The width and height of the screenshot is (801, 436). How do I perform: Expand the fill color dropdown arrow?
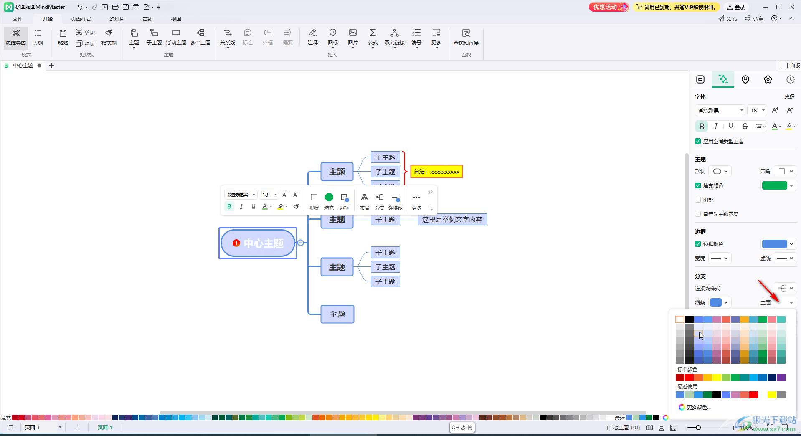[x=791, y=185]
